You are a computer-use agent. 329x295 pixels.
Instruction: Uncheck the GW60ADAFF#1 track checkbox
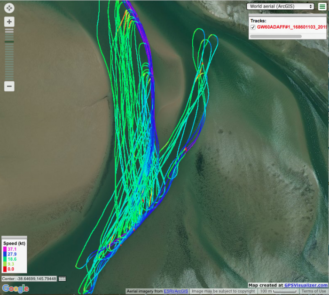click(253, 27)
